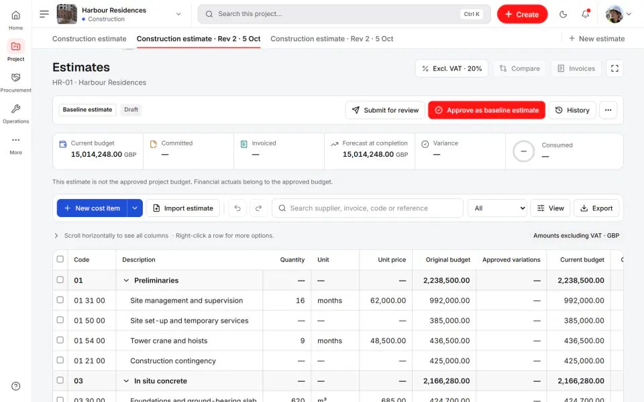The height and width of the screenshot is (402, 644).
Task: Add a New estimate tab
Action: [596, 39]
